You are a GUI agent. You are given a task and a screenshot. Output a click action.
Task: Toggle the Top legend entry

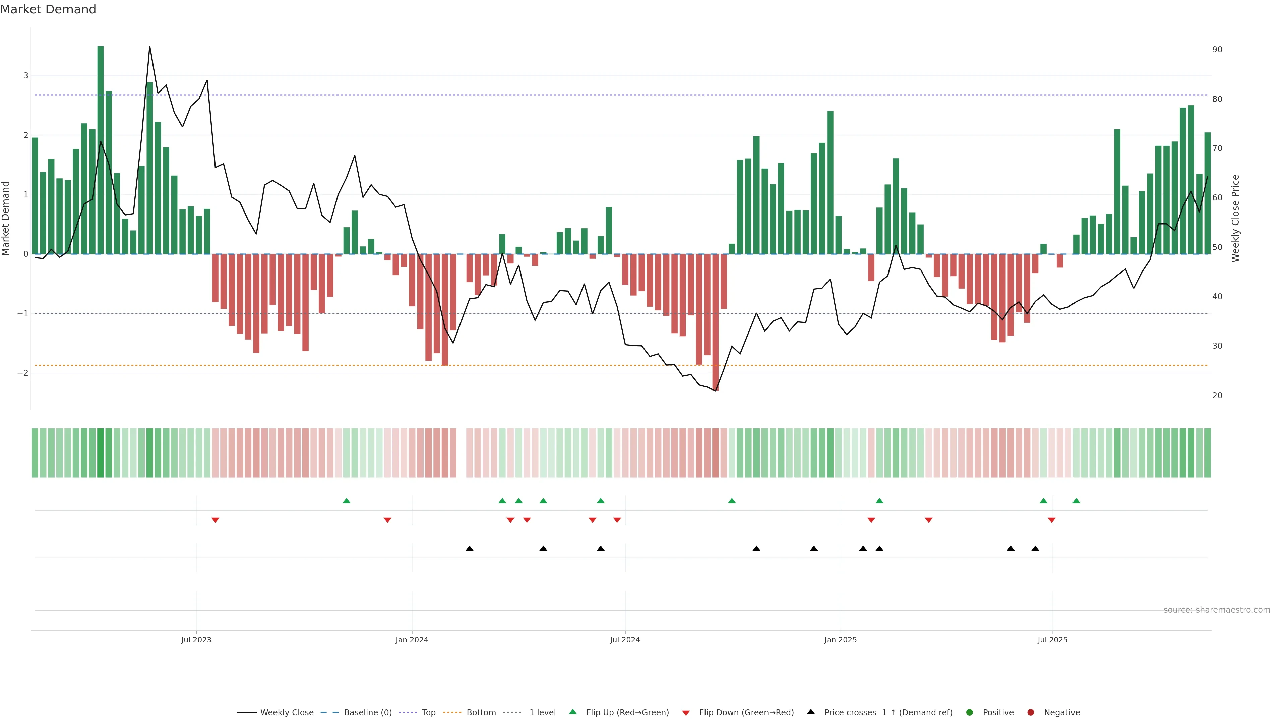coord(428,712)
